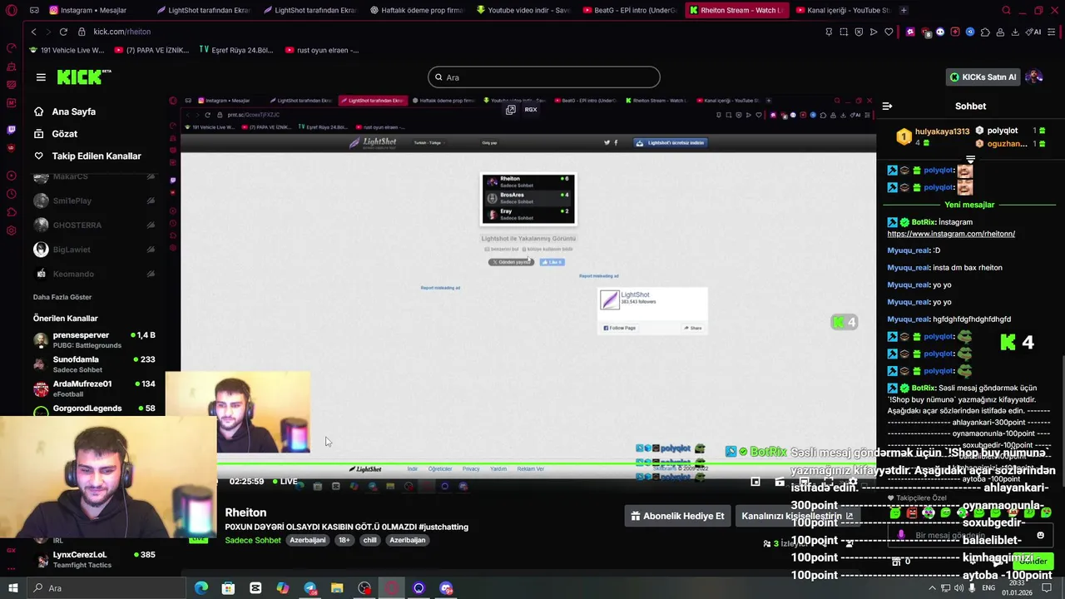Viewport: 1065px width, 599px height.
Task: Open Microsoft Edge from taskbar
Action: pos(201,588)
